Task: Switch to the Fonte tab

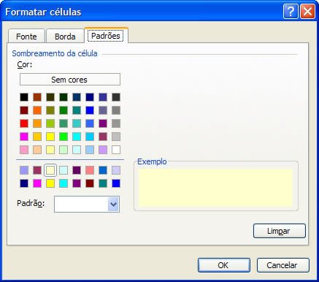Action: [26, 37]
